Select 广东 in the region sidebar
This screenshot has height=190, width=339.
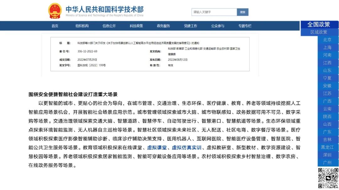click(x=327, y=132)
